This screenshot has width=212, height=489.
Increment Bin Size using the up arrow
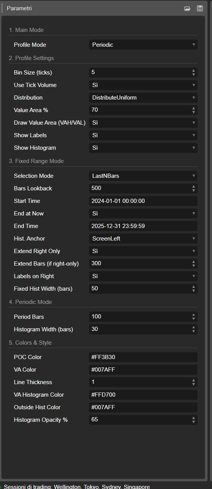pyautogui.click(x=194, y=70)
